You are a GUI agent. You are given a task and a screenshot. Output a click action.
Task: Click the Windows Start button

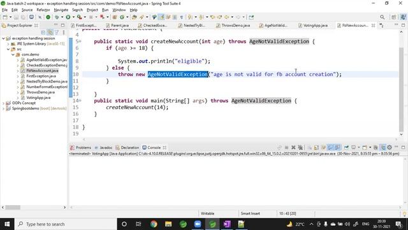[7, 224]
